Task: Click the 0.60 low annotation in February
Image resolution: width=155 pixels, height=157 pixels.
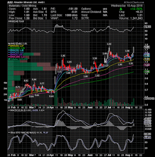Action: (19, 100)
